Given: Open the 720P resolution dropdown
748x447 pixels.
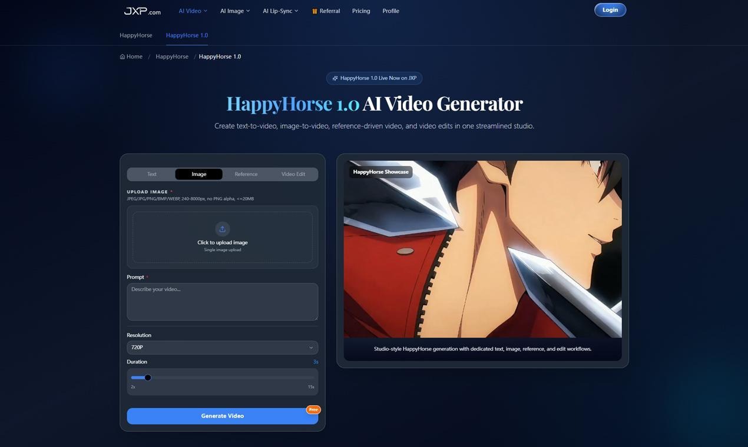Looking at the screenshot, I should (x=222, y=348).
